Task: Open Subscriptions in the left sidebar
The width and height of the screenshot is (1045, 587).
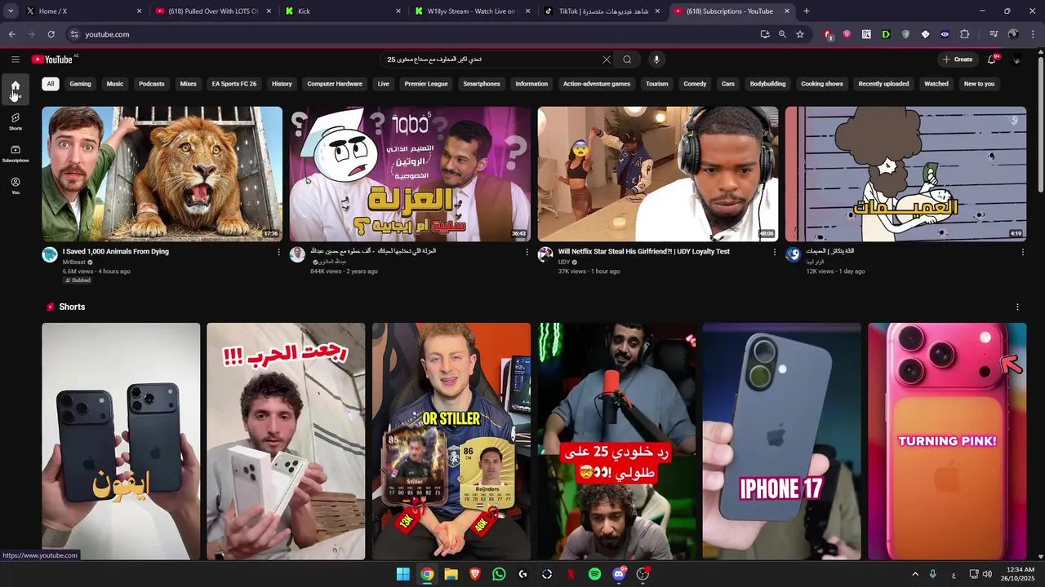Action: coord(15,154)
